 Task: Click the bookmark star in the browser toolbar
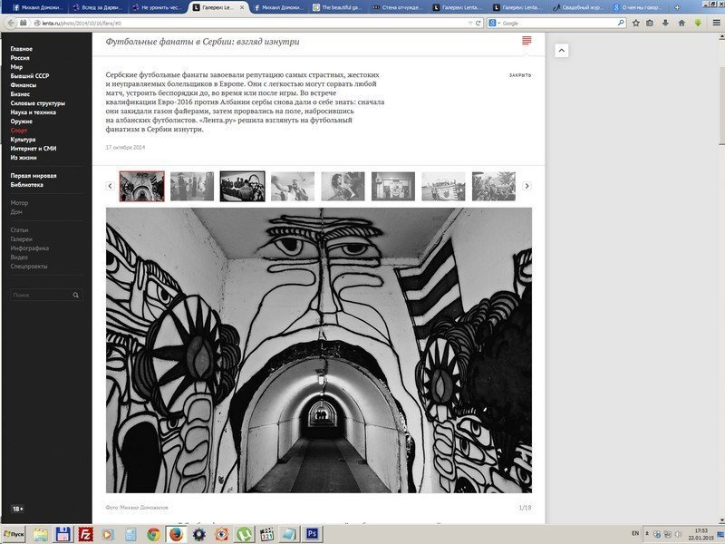point(636,22)
